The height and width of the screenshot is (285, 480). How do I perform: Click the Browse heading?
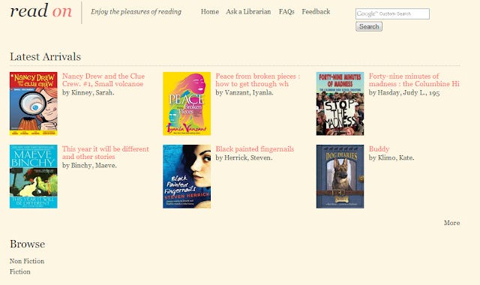27,244
